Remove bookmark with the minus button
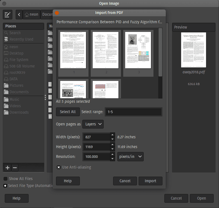Viewport: 219px width, 208px height. 15,167
